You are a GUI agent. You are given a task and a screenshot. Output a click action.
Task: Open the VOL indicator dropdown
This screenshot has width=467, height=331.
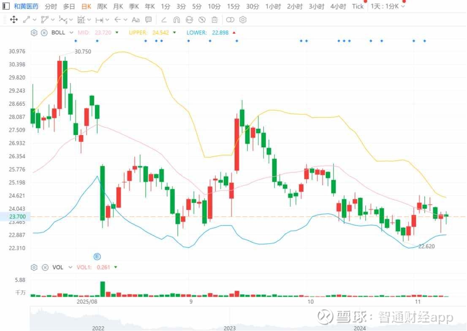pos(70,267)
